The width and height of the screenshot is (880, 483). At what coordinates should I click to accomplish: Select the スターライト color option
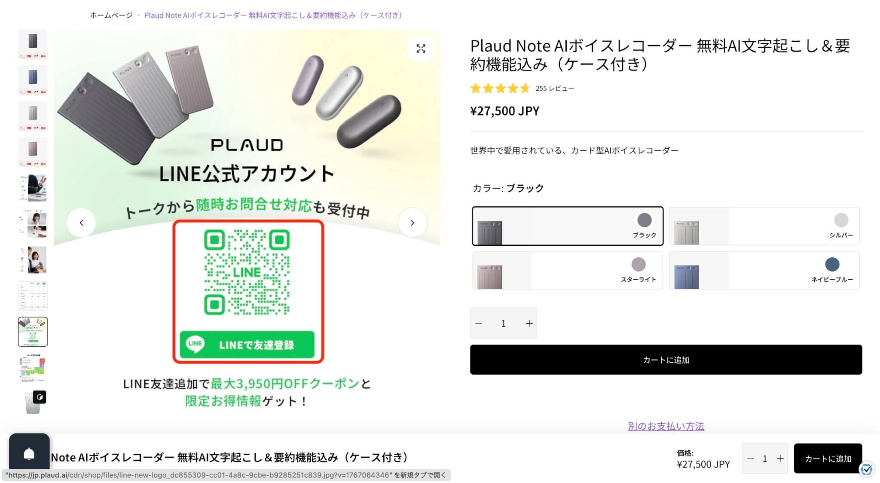567,270
